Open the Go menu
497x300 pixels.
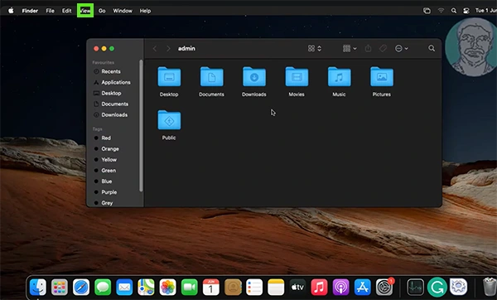[x=102, y=11]
